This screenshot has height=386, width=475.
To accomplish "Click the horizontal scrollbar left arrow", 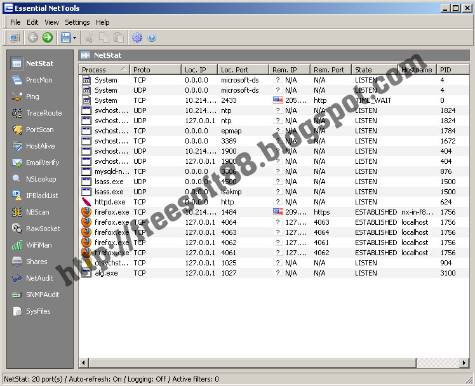I will tap(84, 363).
